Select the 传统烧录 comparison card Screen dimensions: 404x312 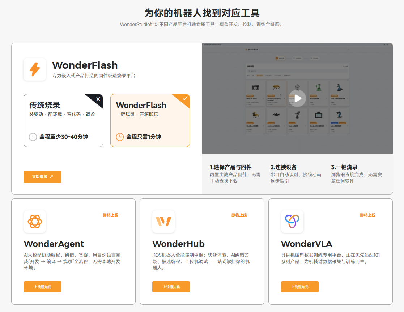pos(63,121)
